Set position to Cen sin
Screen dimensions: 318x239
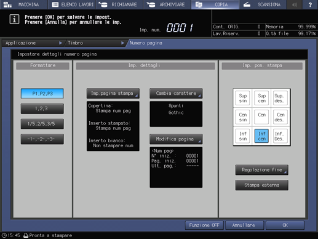click(242, 117)
